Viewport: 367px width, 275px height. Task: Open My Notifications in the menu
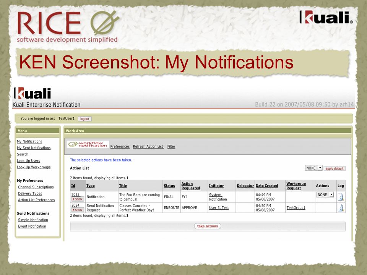29,141
